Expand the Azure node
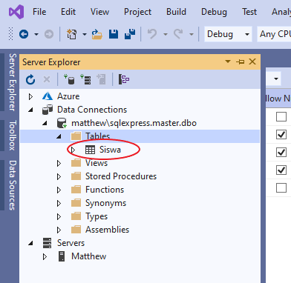 coord(30,96)
